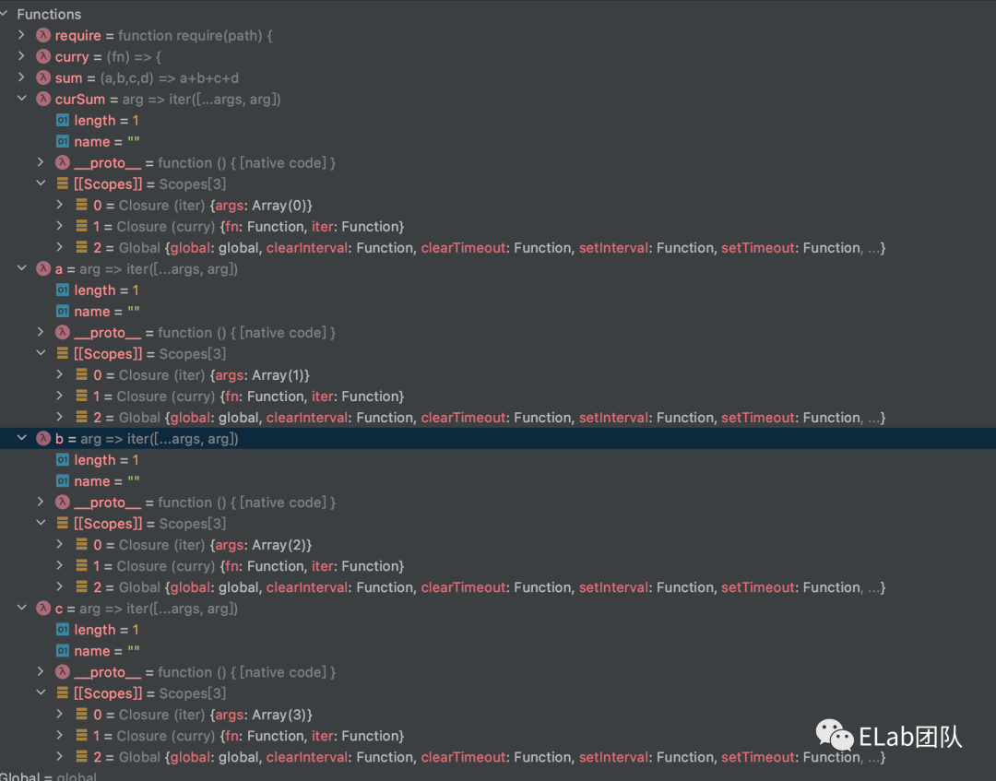Click the list icon of curSum's [[Scopes]]
The width and height of the screenshot is (996, 781).
pos(63,183)
